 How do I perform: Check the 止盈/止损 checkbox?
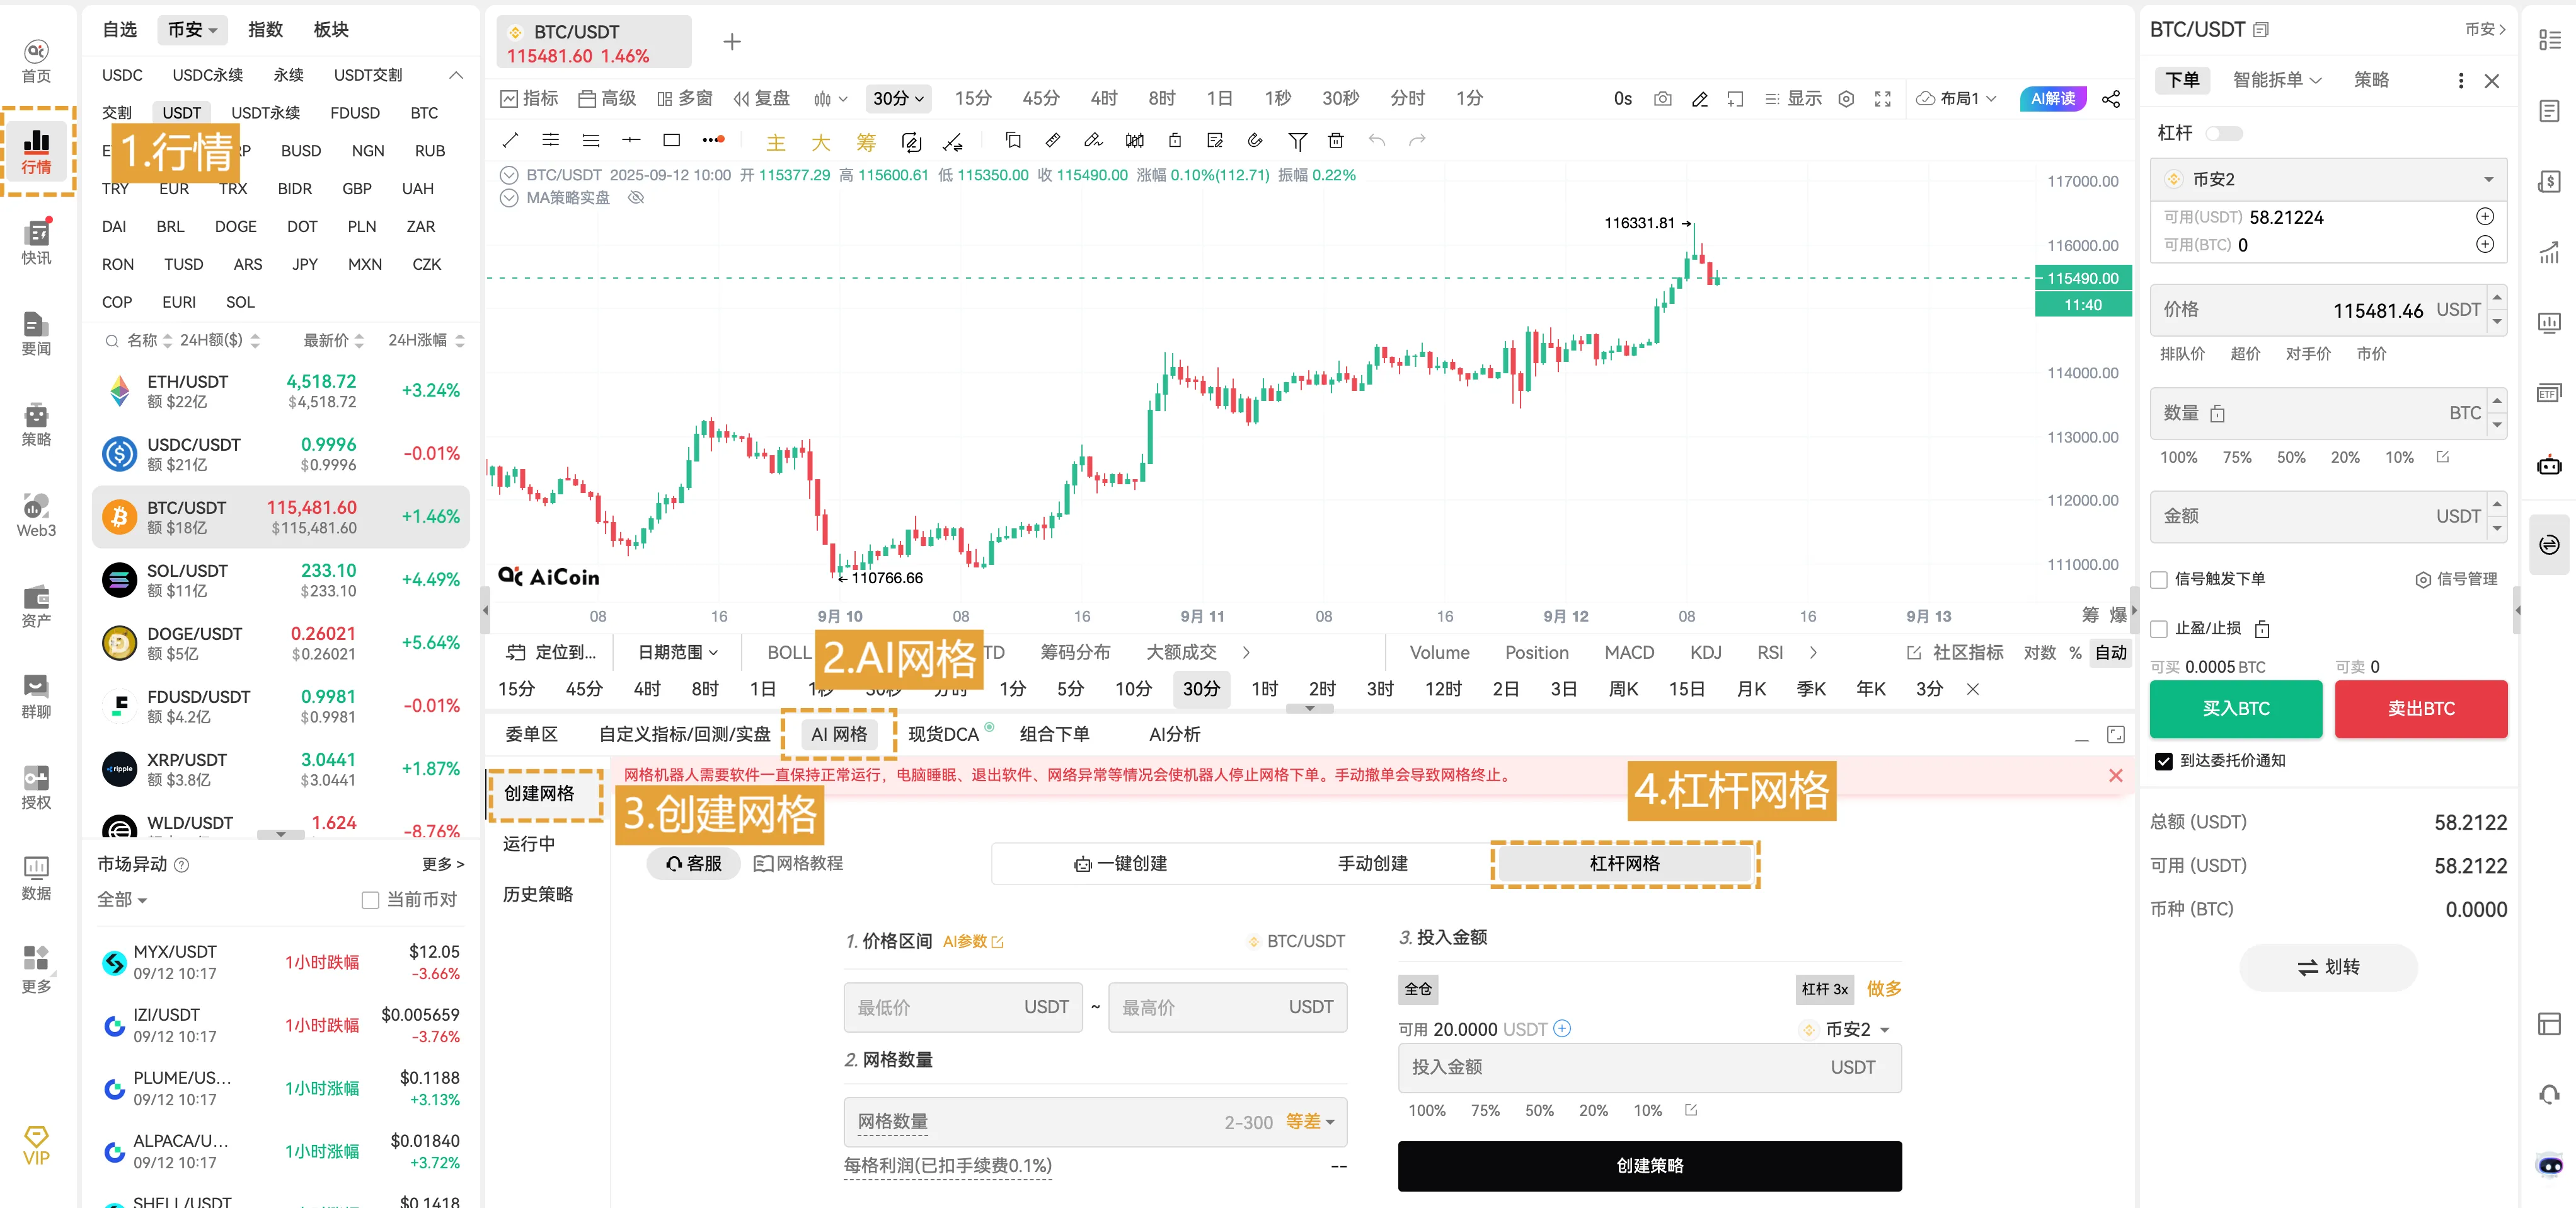[x=2160, y=629]
